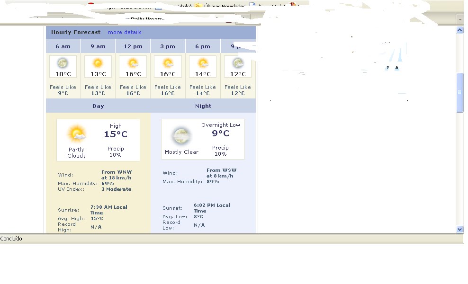Click the 6 pm hour header

tap(203, 46)
